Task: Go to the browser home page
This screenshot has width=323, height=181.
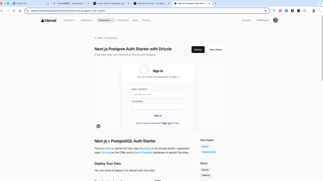Action: coord(20,11)
